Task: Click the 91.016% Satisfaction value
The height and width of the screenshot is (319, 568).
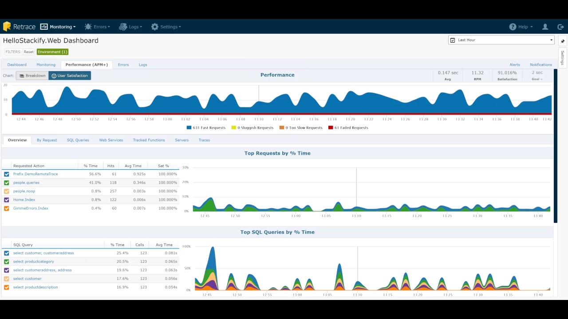Action: pyautogui.click(x=507, y=73)
